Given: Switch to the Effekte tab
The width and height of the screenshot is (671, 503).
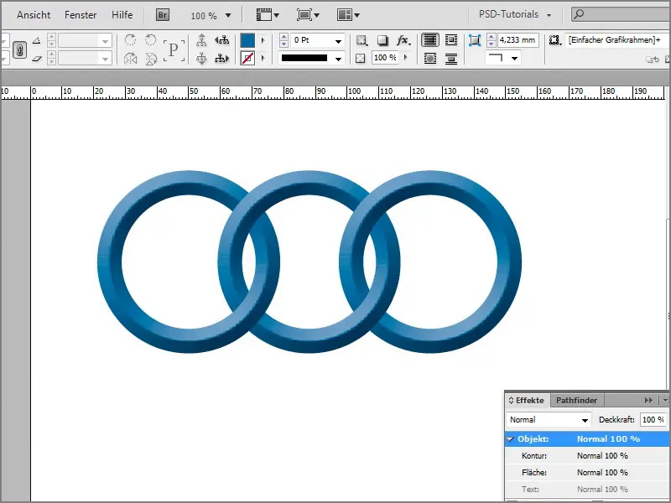Looking at the screenshot, I should pyautogui.click(x=528, y=401).
